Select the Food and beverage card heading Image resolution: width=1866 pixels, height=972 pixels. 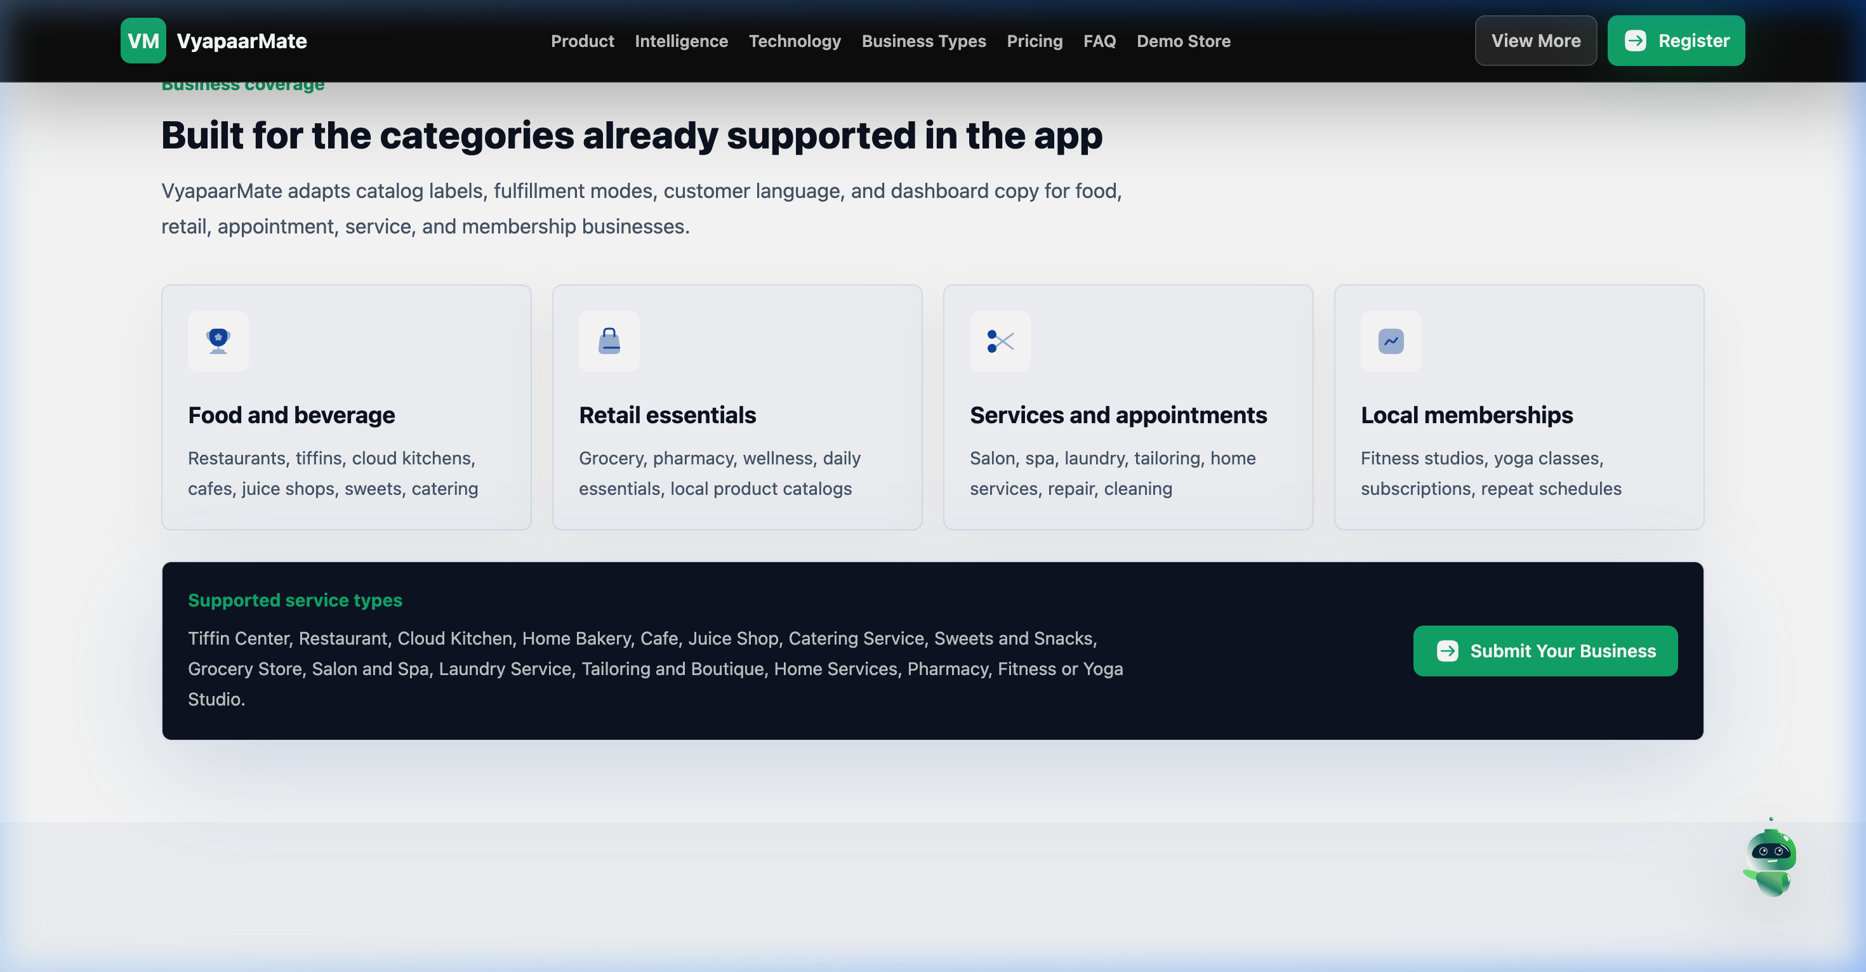291,415
